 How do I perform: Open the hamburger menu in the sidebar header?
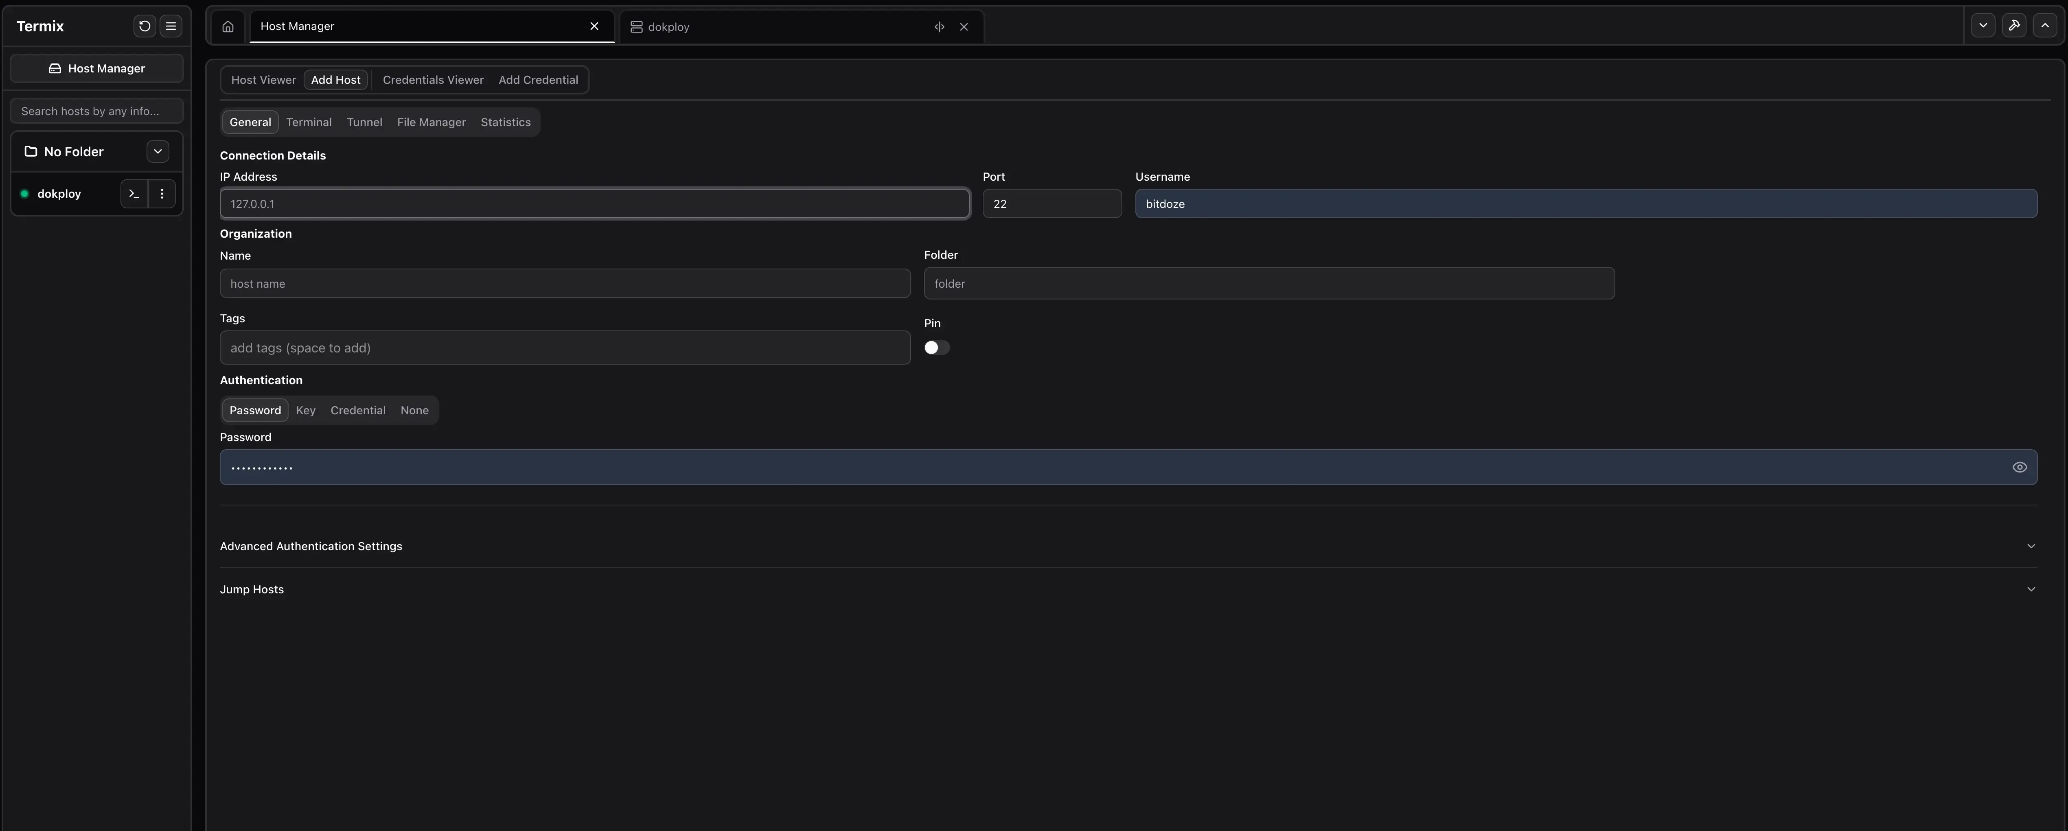point(170,26)
